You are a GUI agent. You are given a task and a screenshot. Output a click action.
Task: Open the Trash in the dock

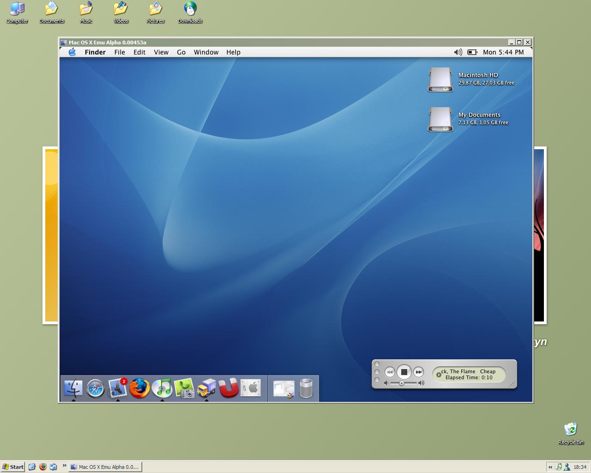click(x=306, y=388)
